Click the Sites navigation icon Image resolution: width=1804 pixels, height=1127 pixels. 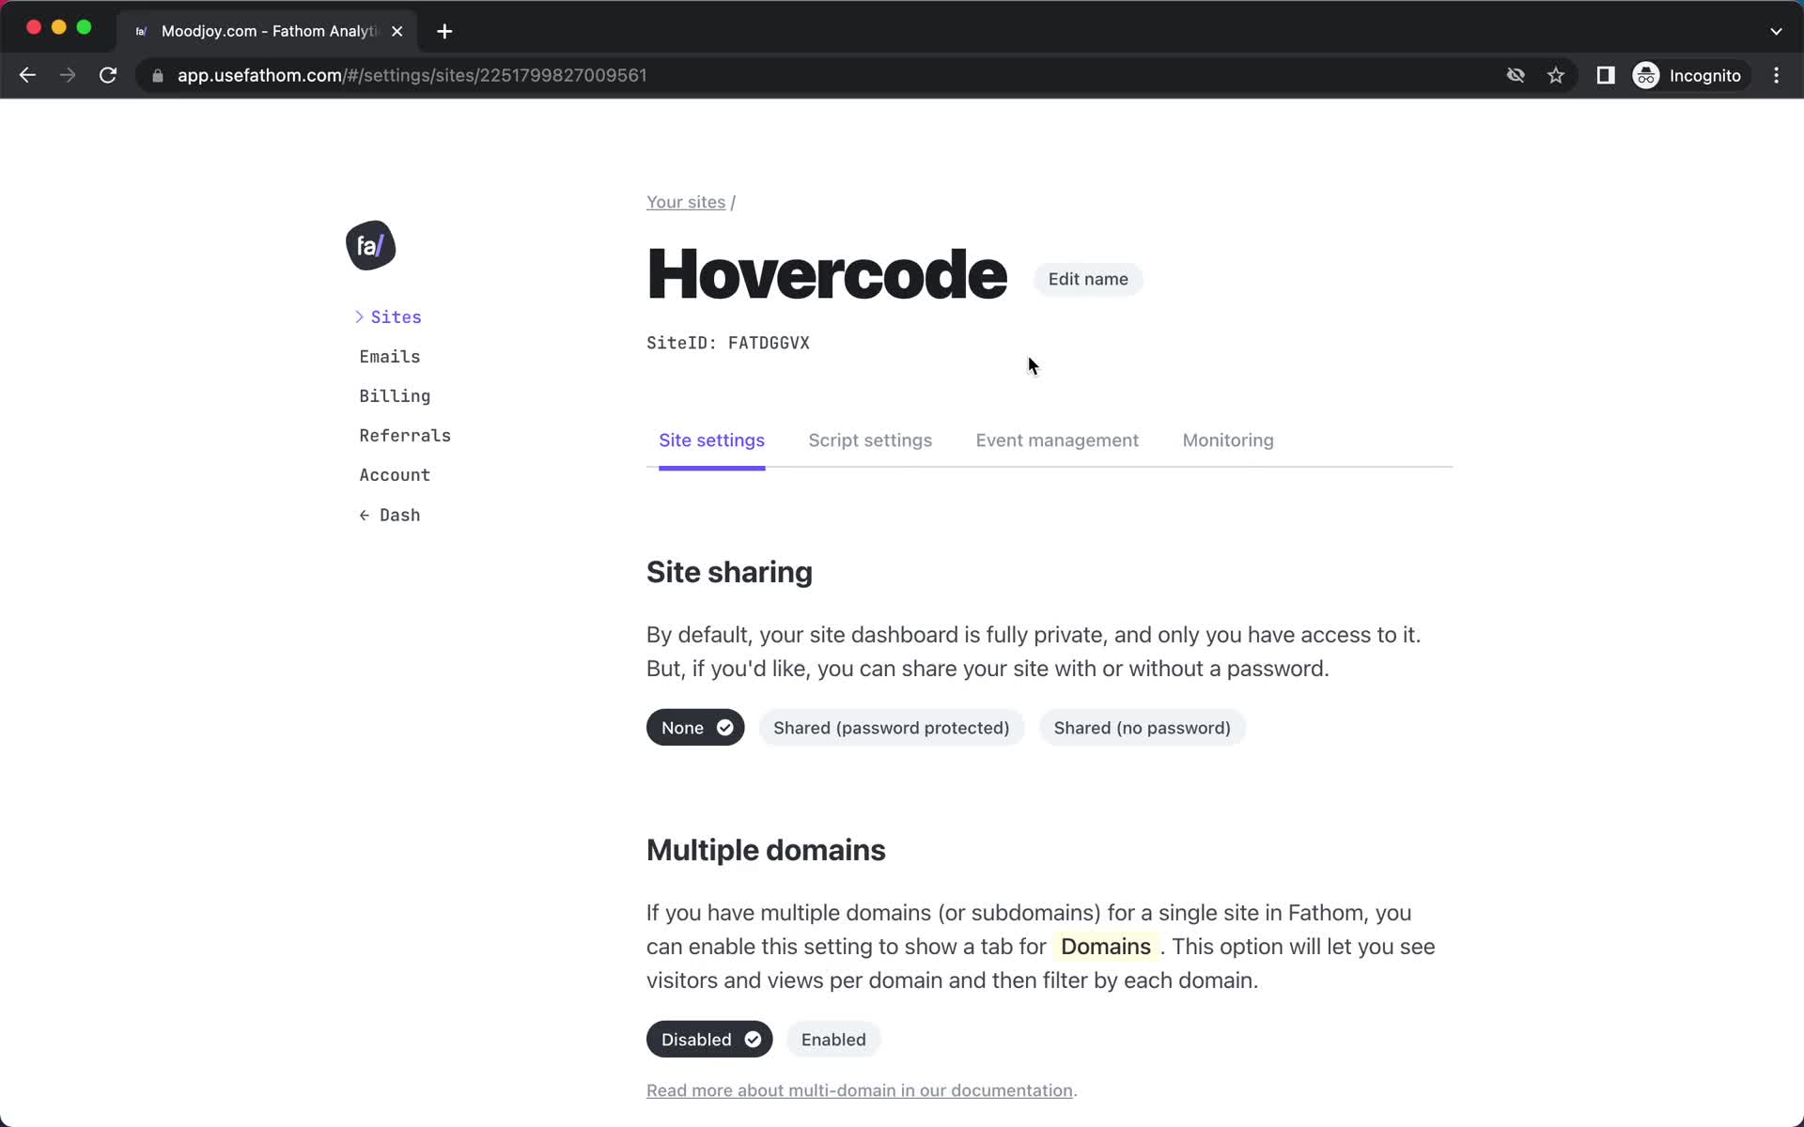(359, 316)
